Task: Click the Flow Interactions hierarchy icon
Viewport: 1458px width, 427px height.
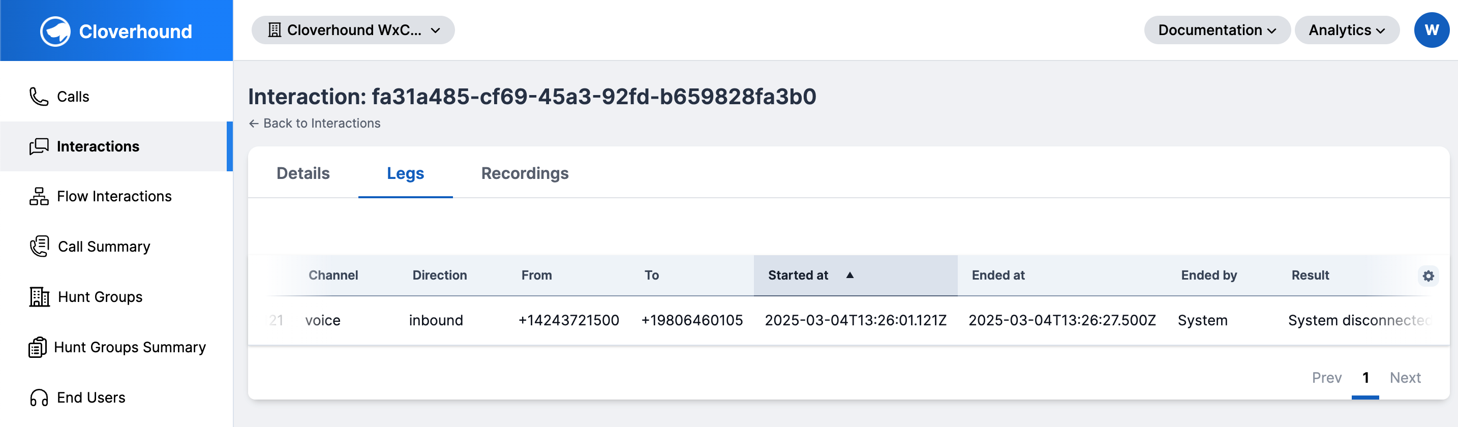Action: tap(39, 197)
